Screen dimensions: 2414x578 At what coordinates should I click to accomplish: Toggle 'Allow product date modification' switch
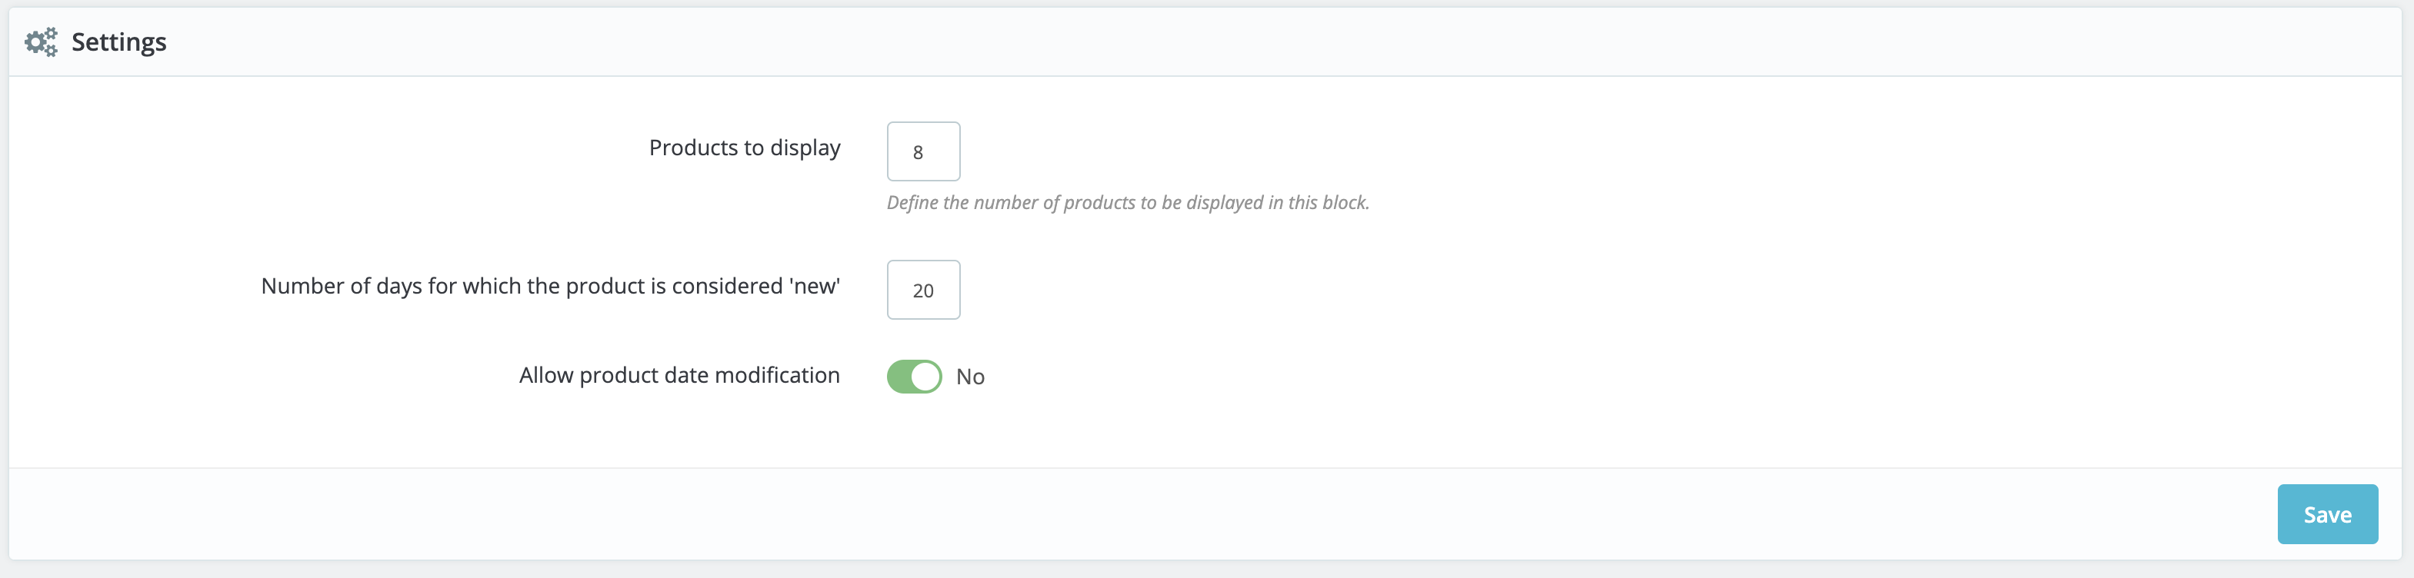click(x=914, y=376)
